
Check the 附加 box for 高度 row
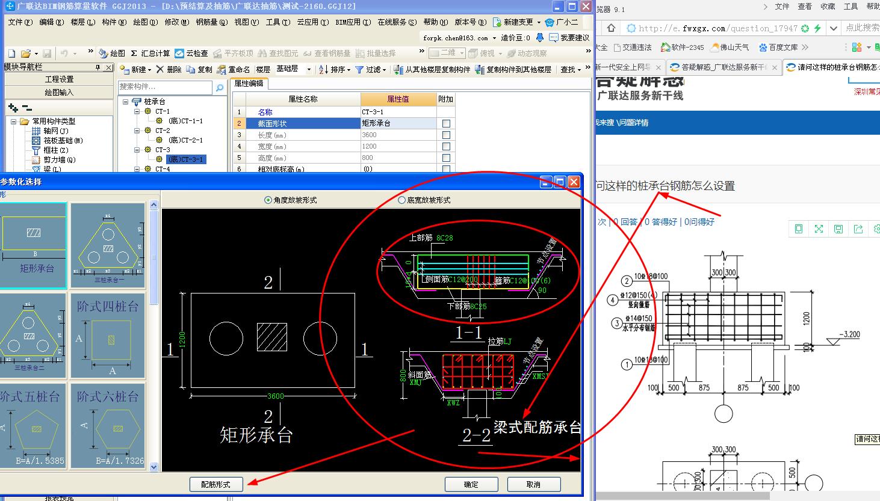coord(446,158)
